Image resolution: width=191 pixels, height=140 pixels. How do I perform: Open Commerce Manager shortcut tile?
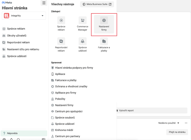83,24
